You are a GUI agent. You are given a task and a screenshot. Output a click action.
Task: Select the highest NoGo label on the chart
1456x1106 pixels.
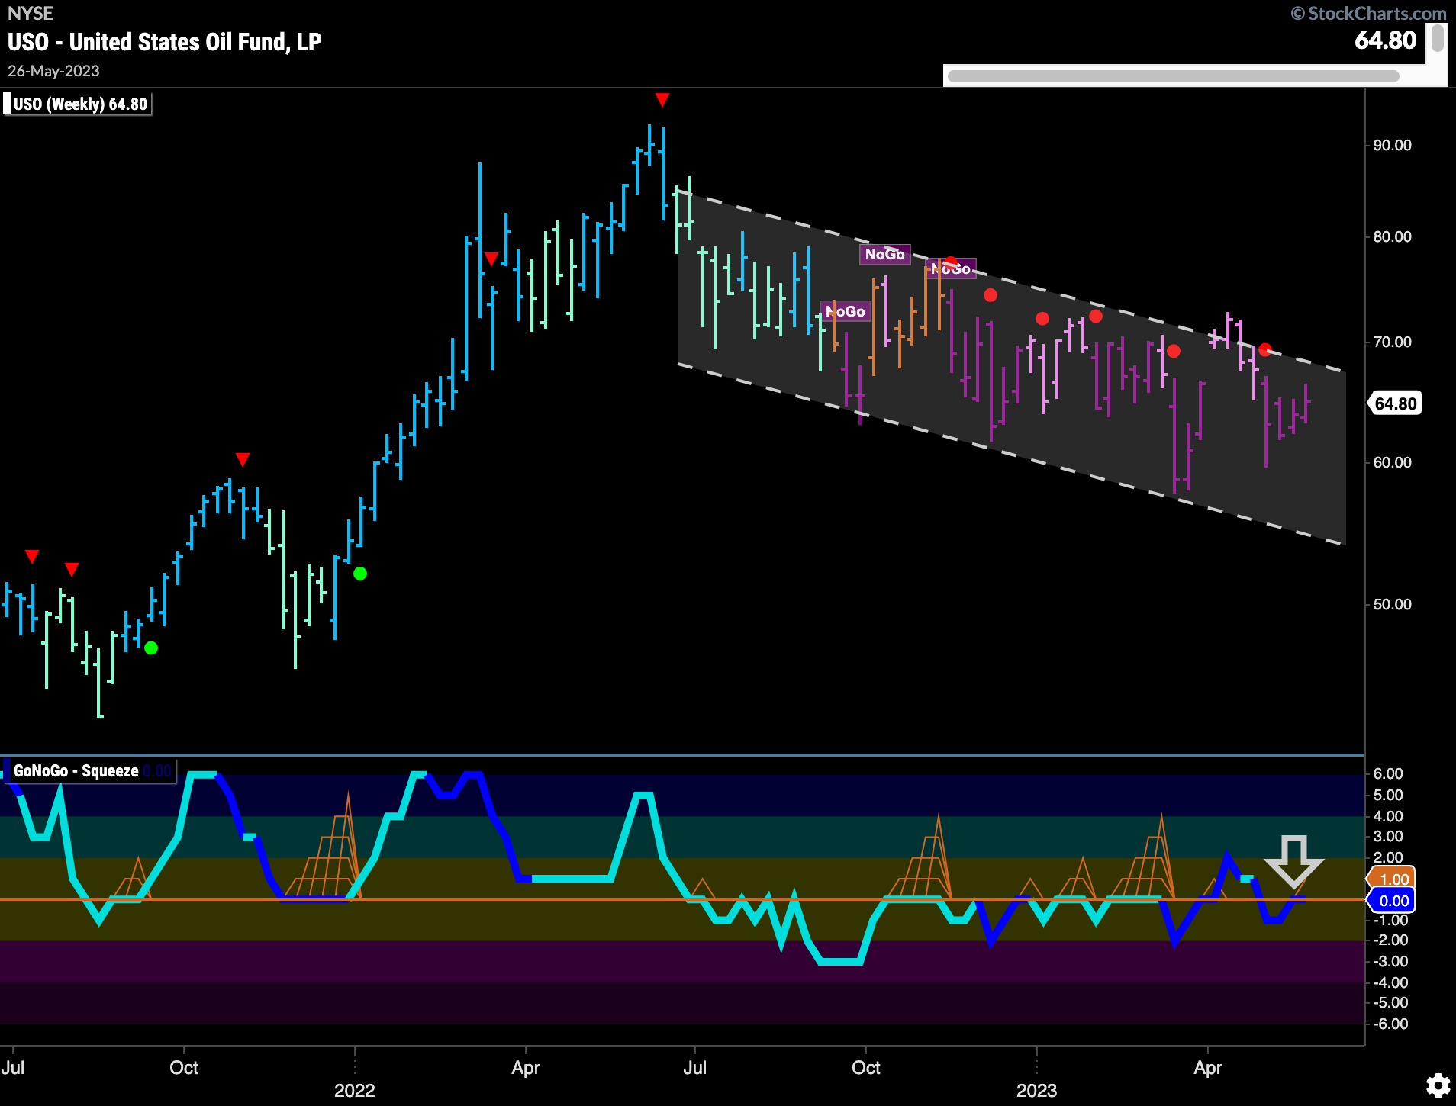tap(884, 254)
